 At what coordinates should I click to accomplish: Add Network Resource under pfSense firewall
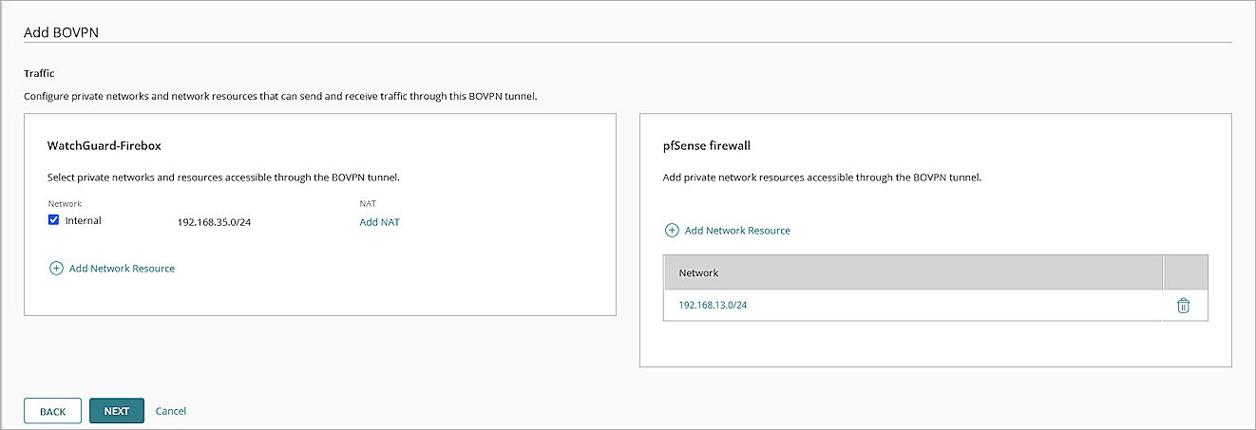point(737,231)
